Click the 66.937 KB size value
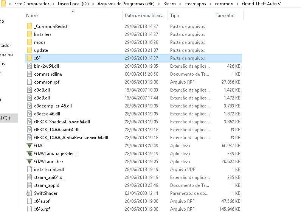301x213 pixels. click(231, 146)
